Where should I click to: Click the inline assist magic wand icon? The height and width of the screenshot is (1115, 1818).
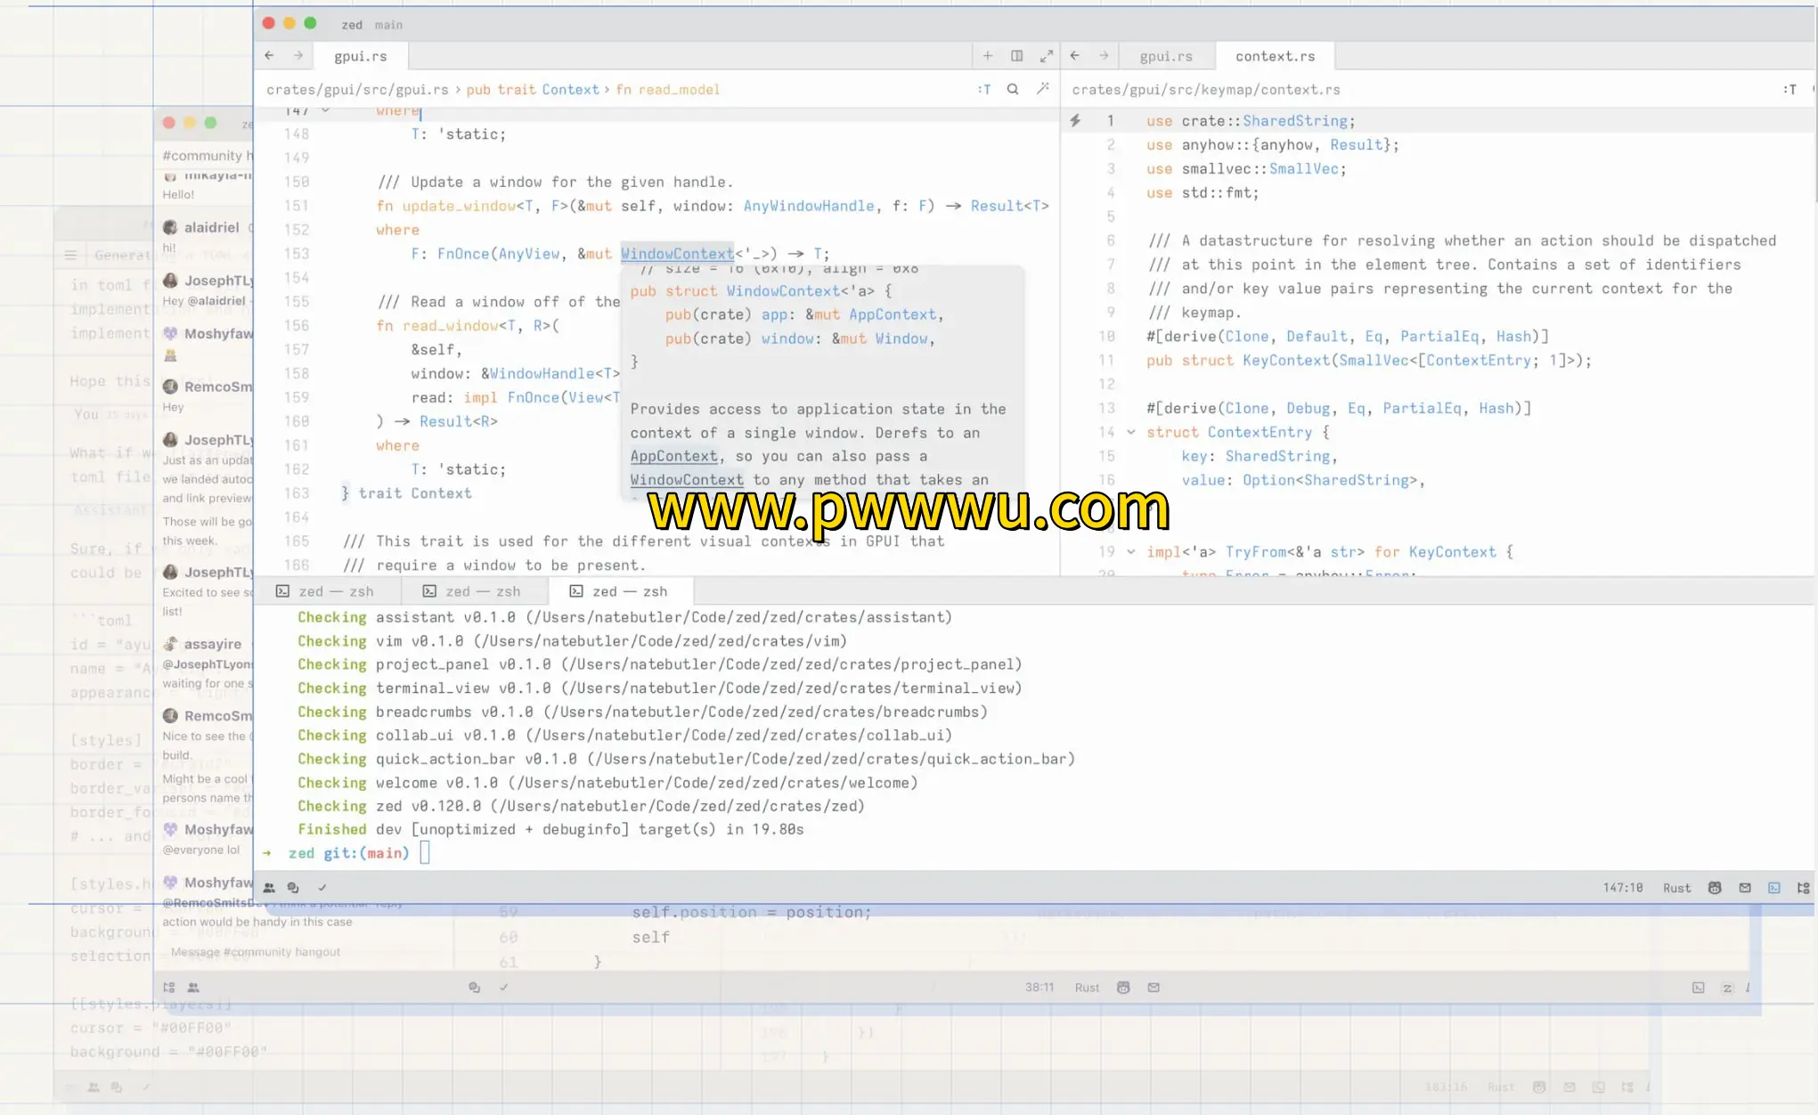pos(1043,89)
